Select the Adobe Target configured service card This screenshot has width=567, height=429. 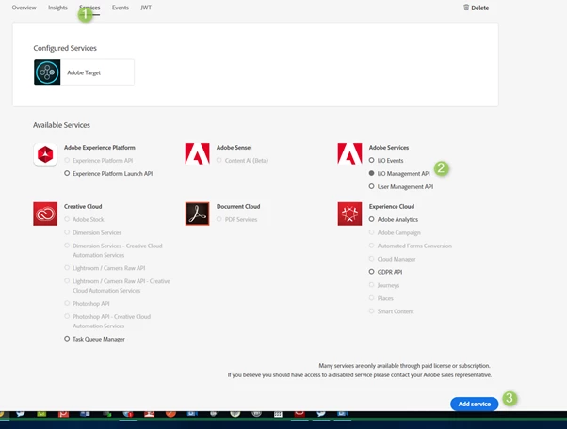[84, 72]
